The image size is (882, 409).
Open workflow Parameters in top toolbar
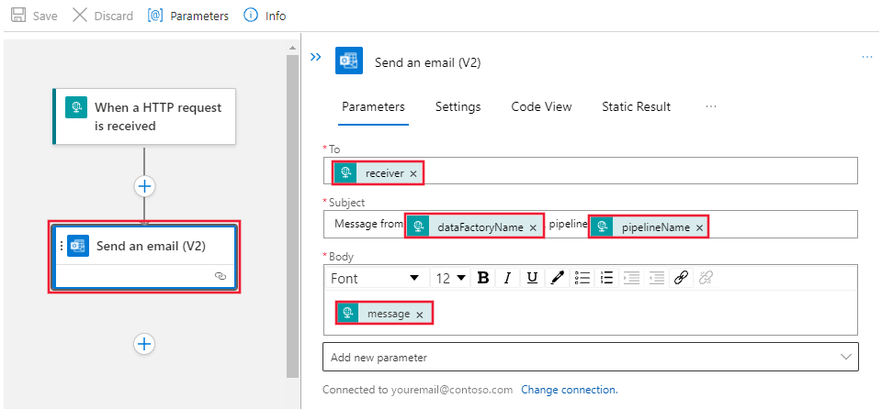(x=188, y=16)
